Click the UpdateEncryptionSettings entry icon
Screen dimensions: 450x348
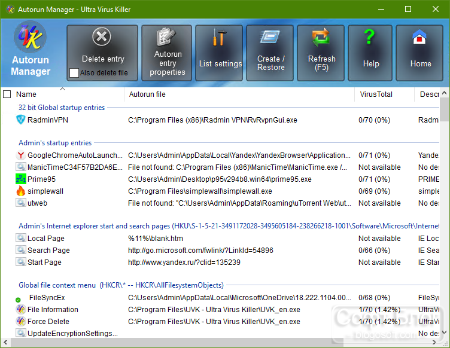pos(21,333)
